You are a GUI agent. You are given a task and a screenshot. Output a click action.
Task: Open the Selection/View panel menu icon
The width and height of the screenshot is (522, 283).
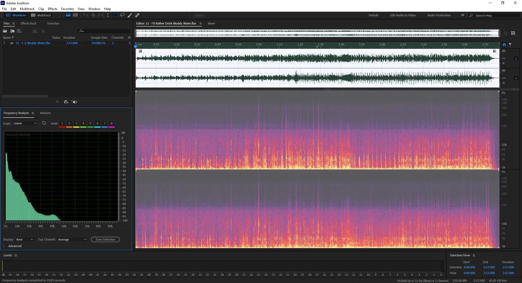[x=474, y=256]
